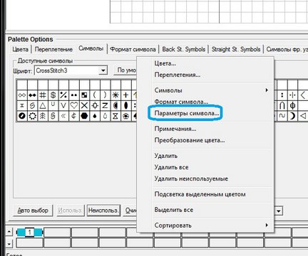Viewport: 308px width, 256px height.
Task: Select the filled black hexagon symbol
Action: pyautogui.click(x=84, y=116)
